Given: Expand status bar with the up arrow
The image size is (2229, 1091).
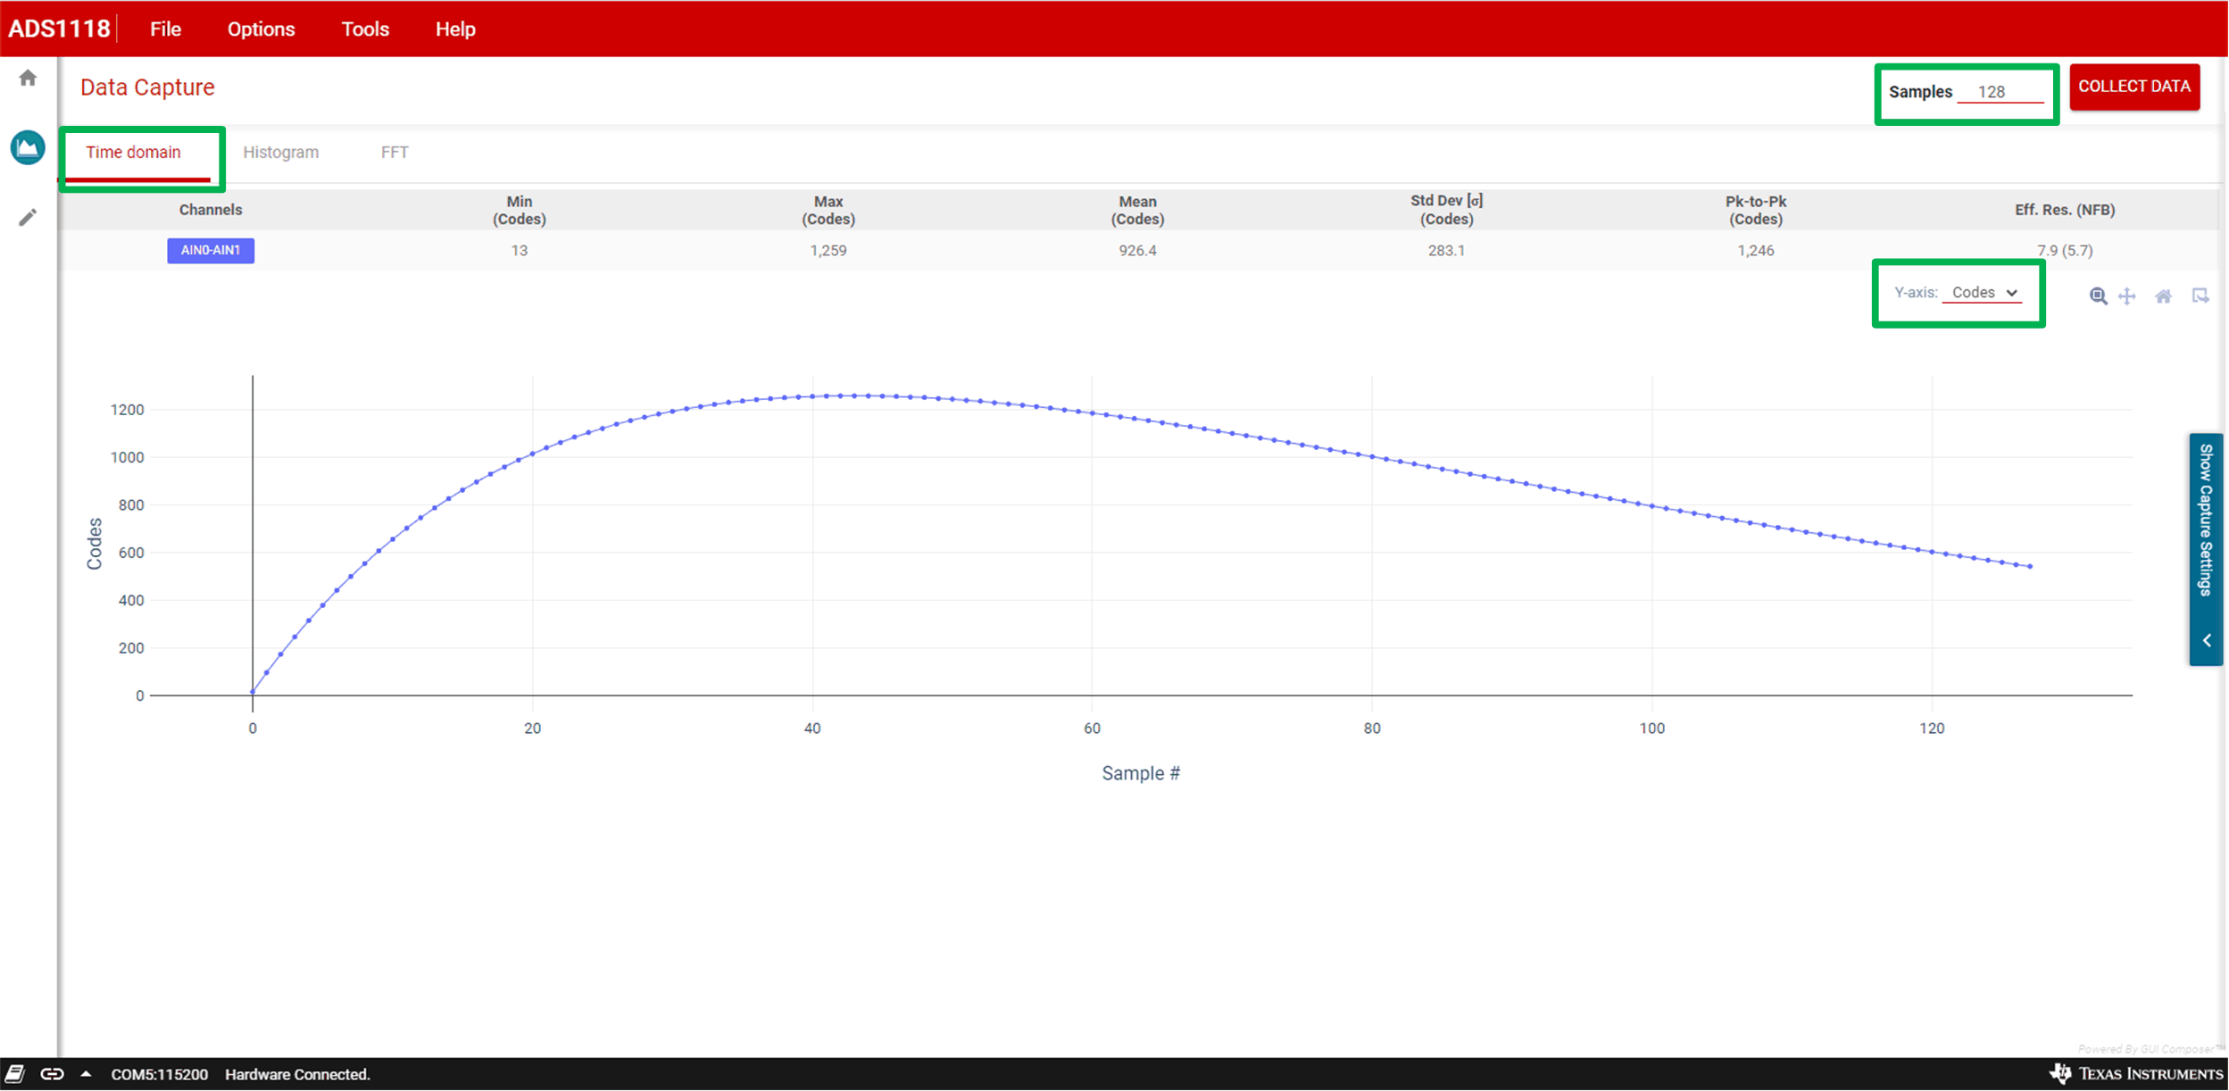Looking at the screenshot, I should tap(86, 1073).
